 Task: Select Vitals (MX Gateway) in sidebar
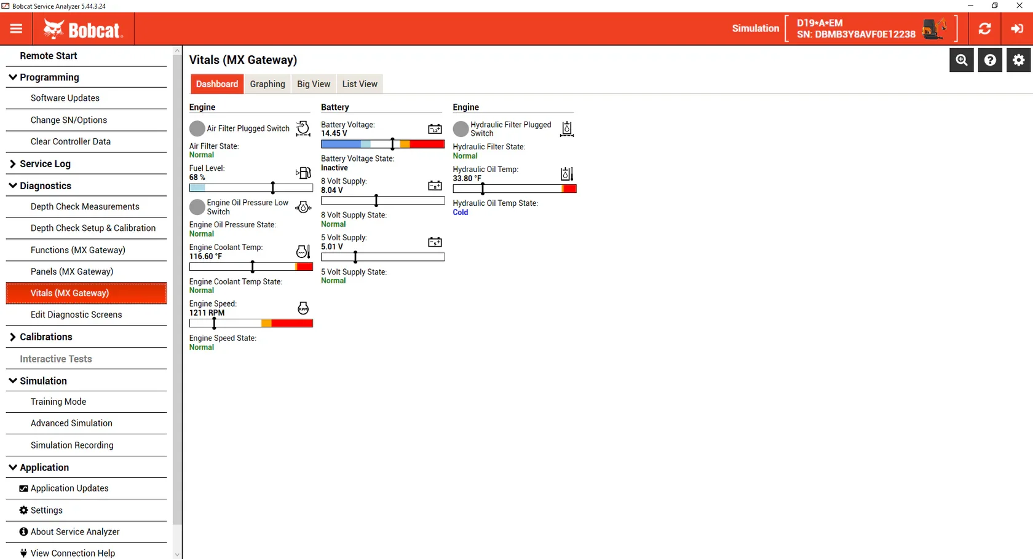point(86,294)
